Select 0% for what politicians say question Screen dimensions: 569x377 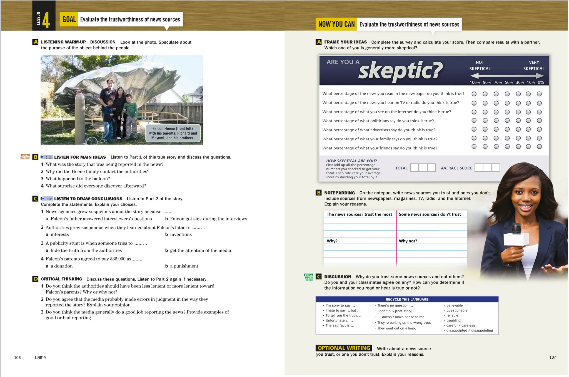pyautogui.click(x=539, y=121)
